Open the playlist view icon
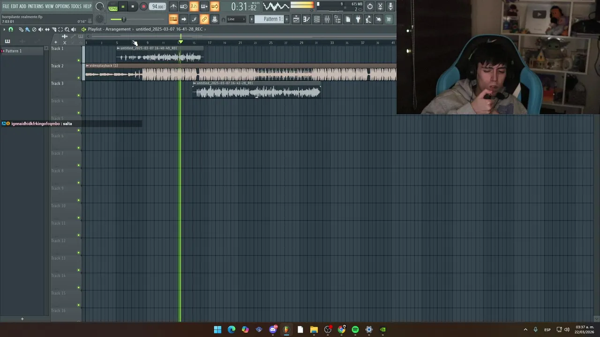Screen dimensions: 600x337 (x=296, y=19)
